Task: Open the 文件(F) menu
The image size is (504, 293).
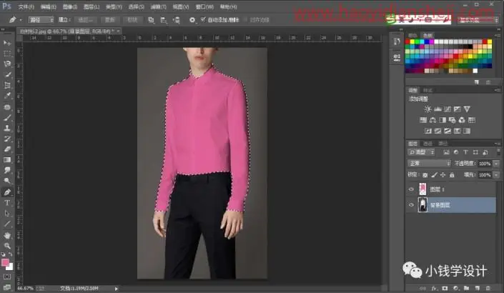Action: click(26, 6)
